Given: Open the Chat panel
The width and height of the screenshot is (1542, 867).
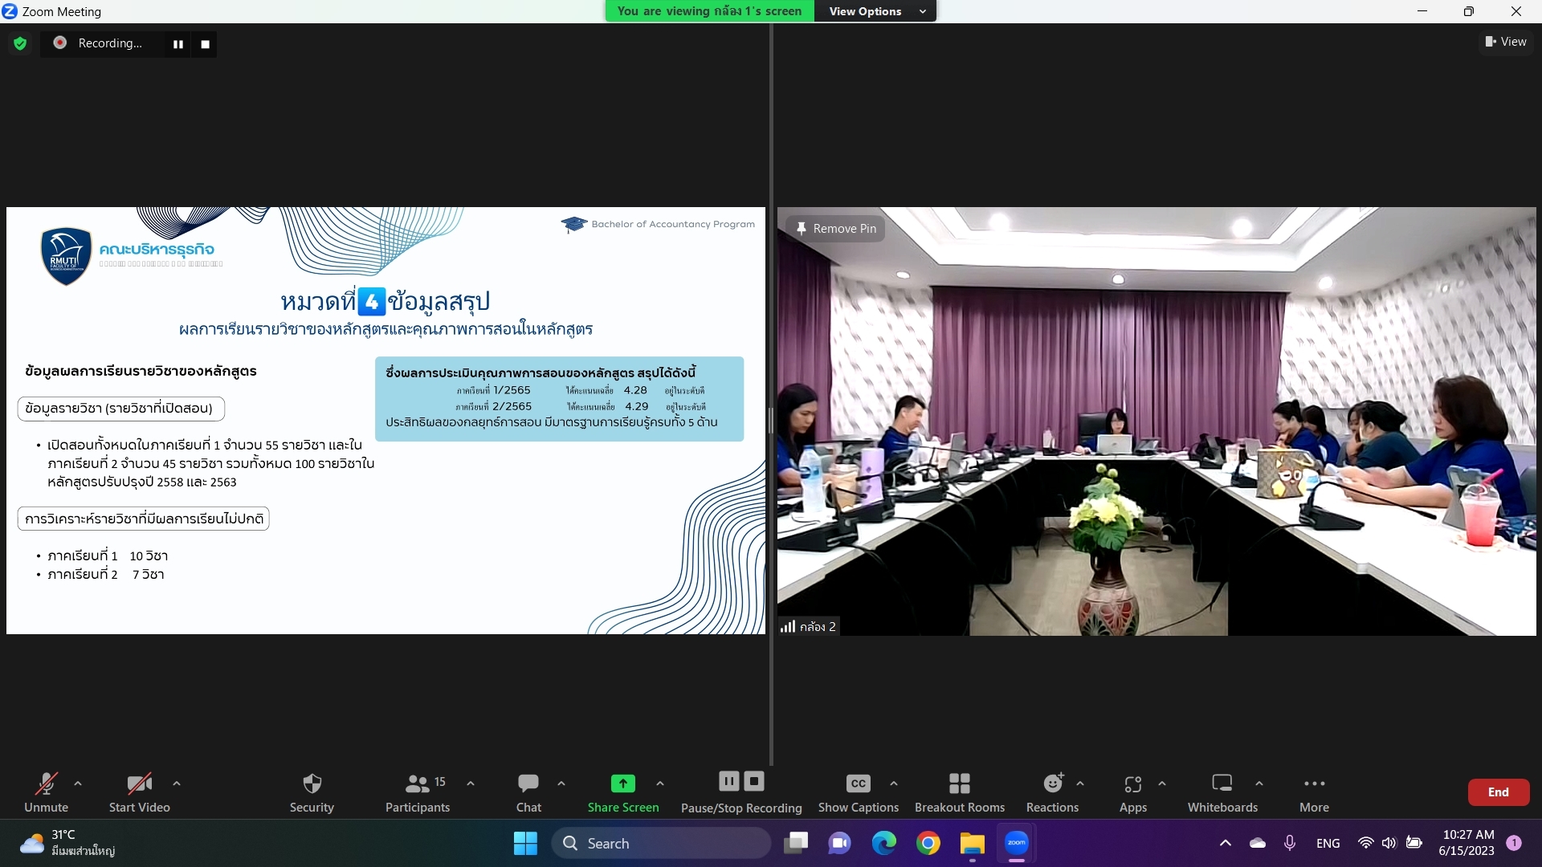Looking at the screenshot, I should tap(528, 792).
